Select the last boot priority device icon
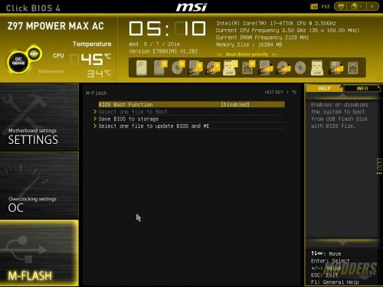383x287 pixels. tap(353, 68)
